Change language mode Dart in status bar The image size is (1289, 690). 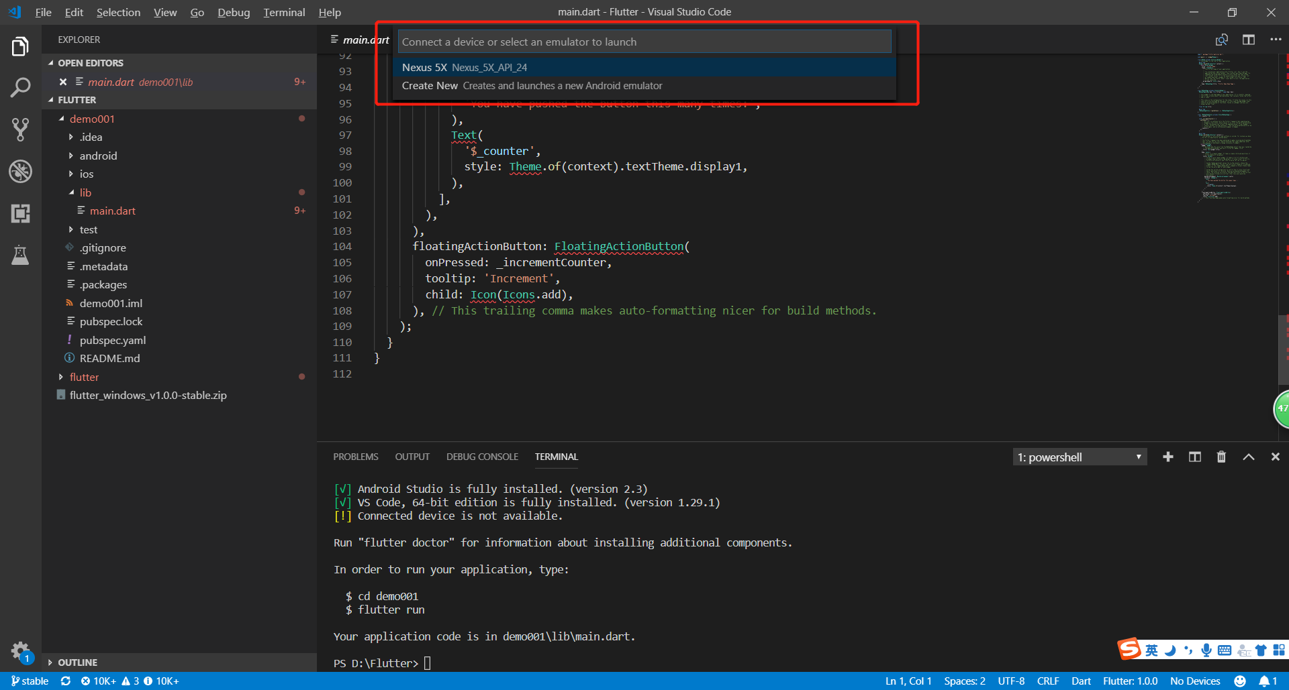(1081, 681)
